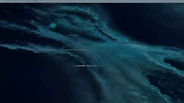Viewport: 184px width, 103px height.
Task: Select the blurred item at top-left of bar
Action: pyautogui.click(x=11, y=1)
